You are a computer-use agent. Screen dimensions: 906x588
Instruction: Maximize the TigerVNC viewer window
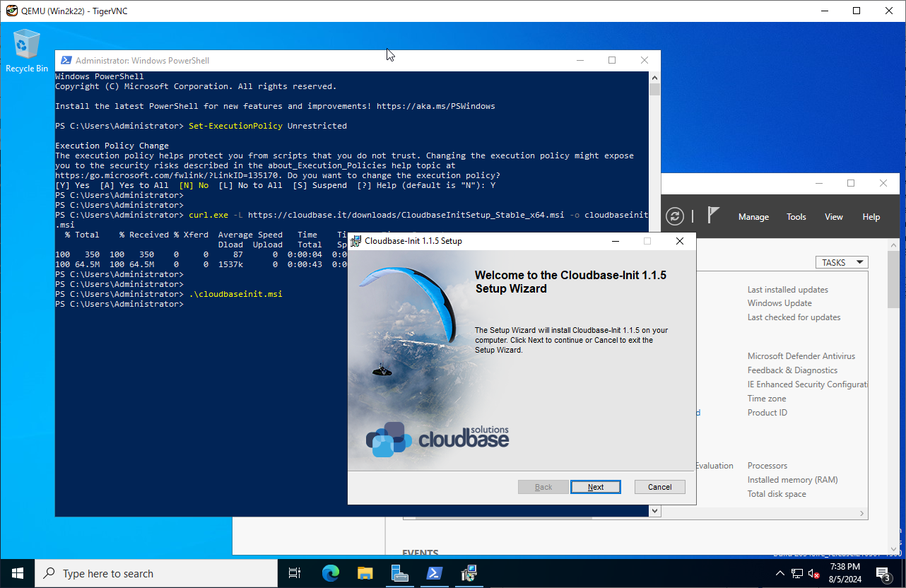(x=857, y=11)
